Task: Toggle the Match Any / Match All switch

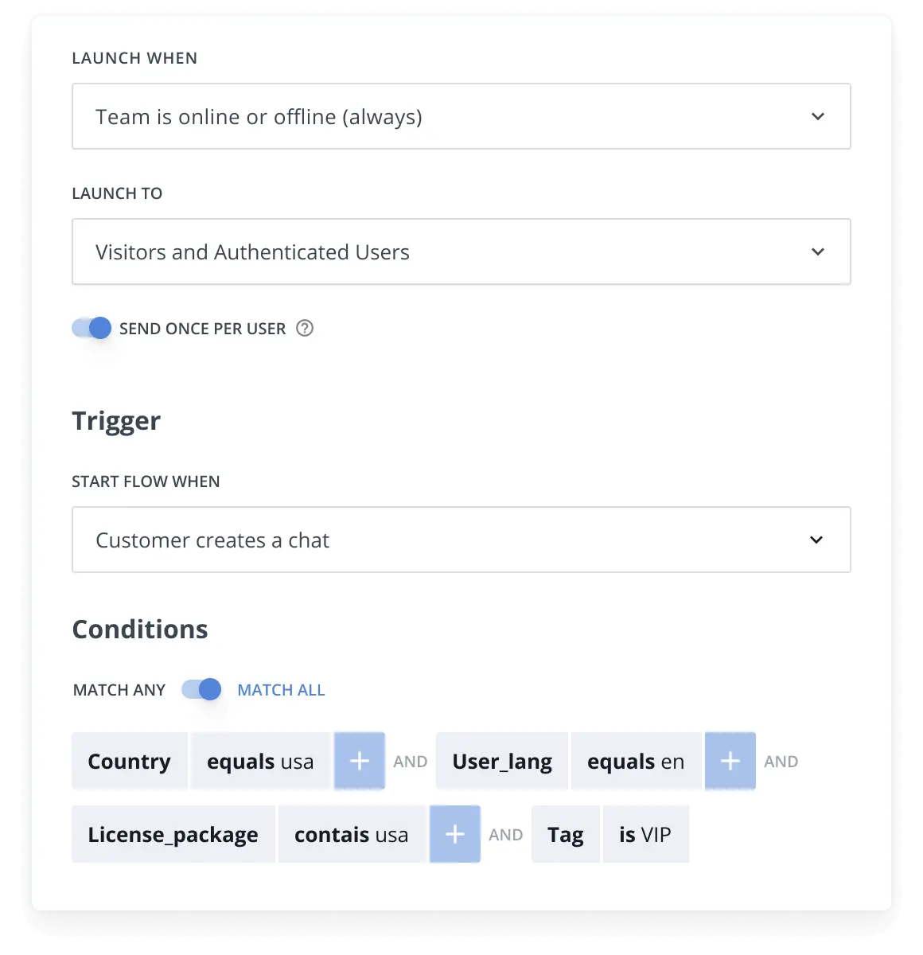Action: 201,689
